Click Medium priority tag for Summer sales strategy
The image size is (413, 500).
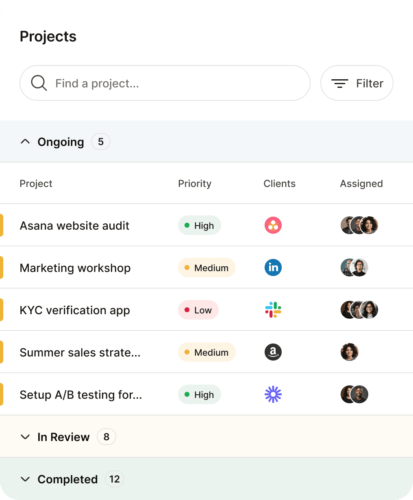[x=207, y=352]
